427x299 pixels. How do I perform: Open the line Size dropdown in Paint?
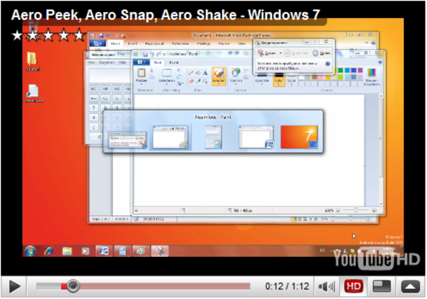[x=262, y=79]
